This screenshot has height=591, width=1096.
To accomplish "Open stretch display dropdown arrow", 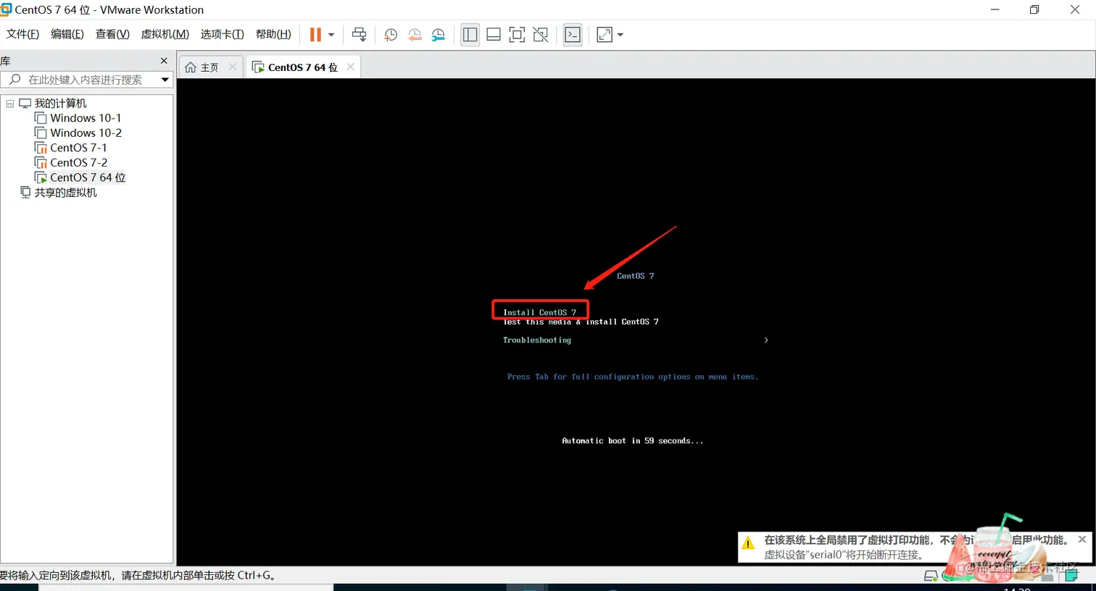I will (620, 35).
